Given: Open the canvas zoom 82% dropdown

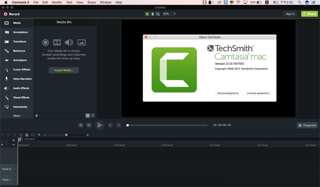Looking at the screenshot, I should [x=169, y=14].
